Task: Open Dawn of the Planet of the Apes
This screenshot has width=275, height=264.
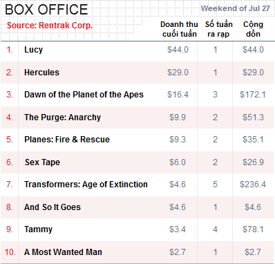Action: click(84, 95)
